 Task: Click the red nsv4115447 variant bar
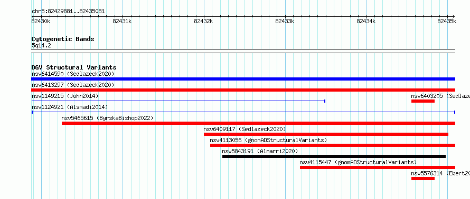[378, 167]
